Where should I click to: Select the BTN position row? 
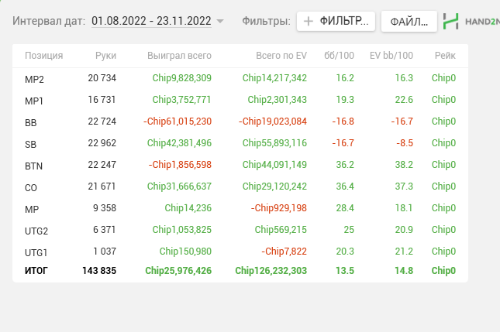coord(240,165)
